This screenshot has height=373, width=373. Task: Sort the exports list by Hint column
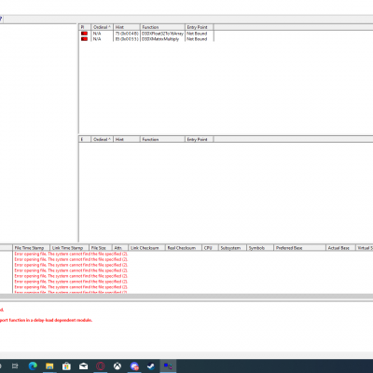pos(127,139)
